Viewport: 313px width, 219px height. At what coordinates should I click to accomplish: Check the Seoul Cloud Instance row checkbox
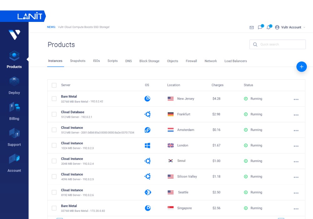click(54, 161)
